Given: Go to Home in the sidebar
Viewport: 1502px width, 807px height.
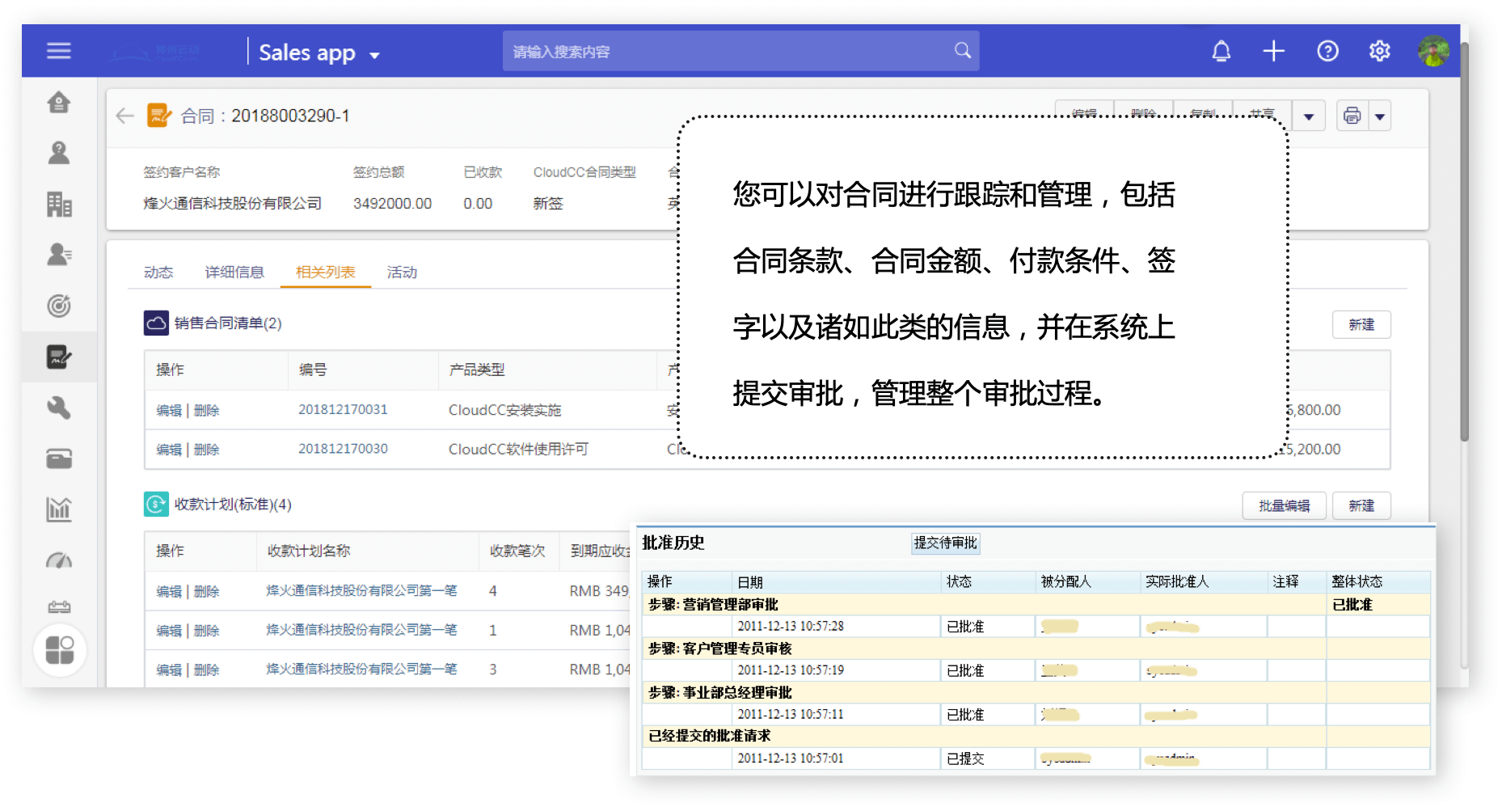Looking at the screenshot, I should tap(59, 103).
